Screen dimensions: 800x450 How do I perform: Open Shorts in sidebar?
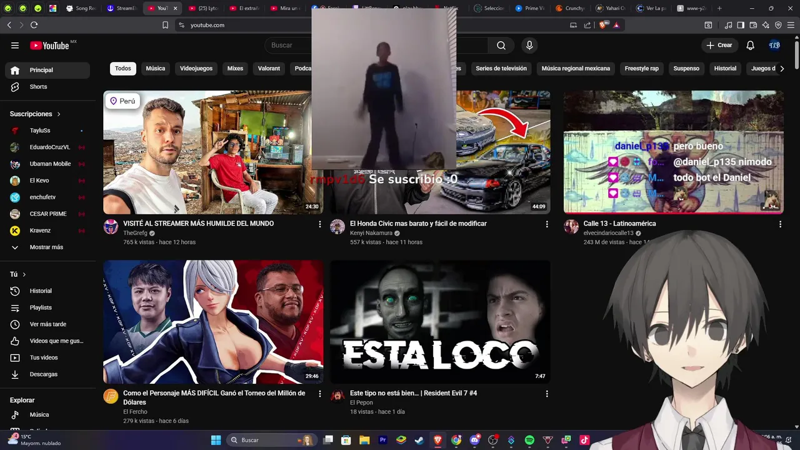point(47,87)
